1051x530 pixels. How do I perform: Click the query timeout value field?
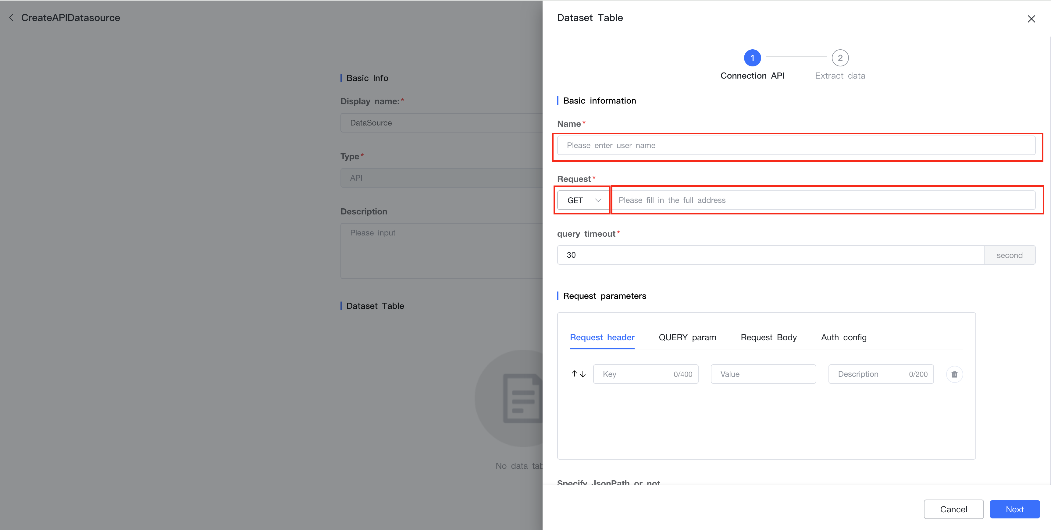[770, 255]
